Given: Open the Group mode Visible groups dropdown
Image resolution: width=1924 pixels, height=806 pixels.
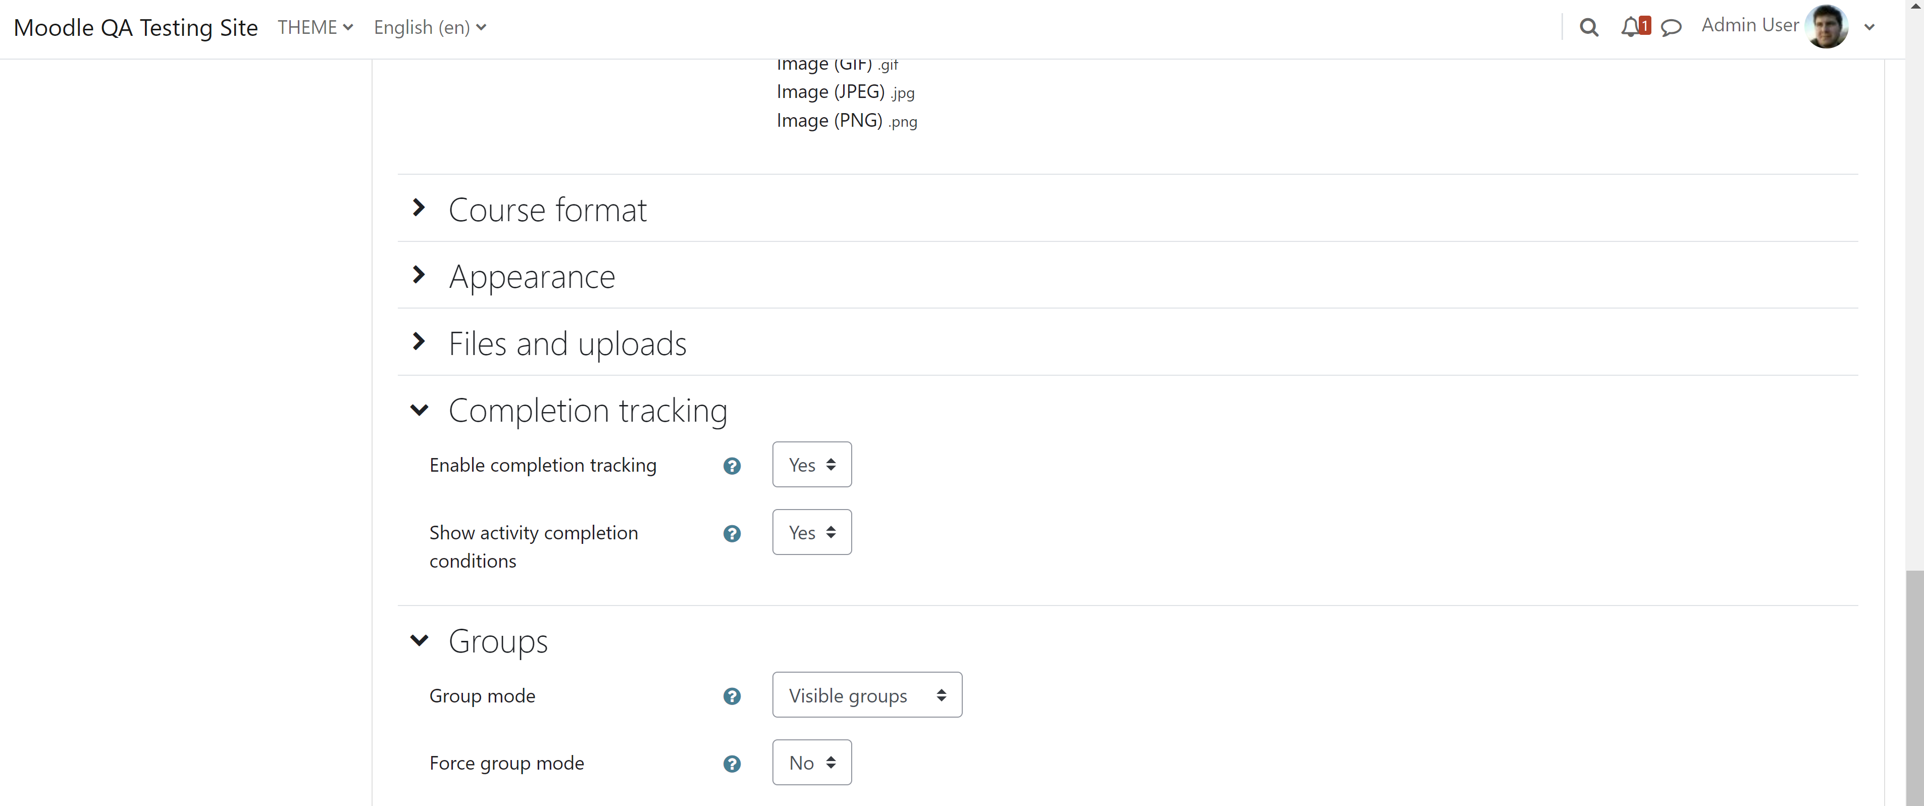Looking at the screenshot, I should pos(867,695).
